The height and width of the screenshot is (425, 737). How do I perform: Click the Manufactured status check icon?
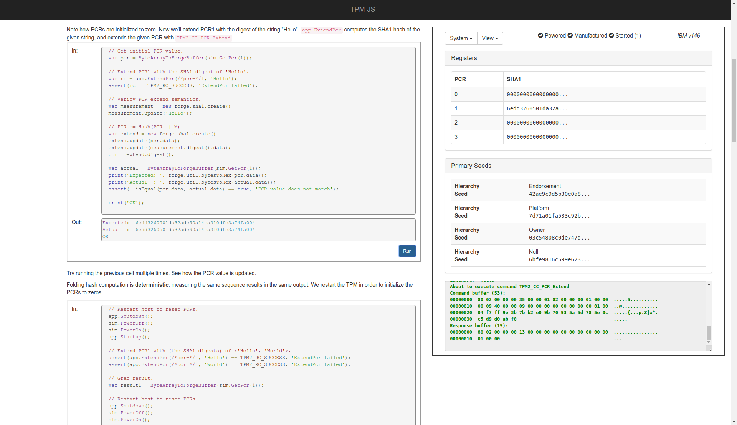(570, 36)
